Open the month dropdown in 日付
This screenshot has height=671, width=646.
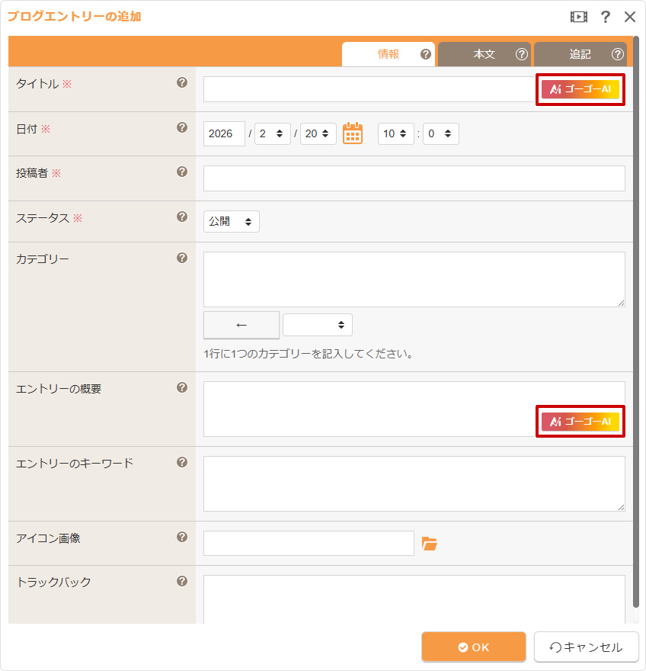tap(272, 133)
